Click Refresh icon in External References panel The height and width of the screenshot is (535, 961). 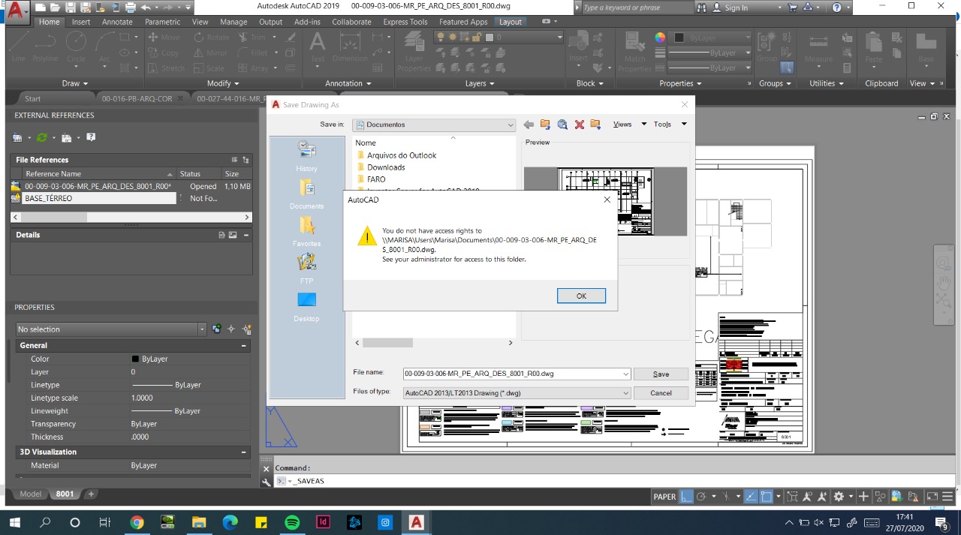point(42,137)
